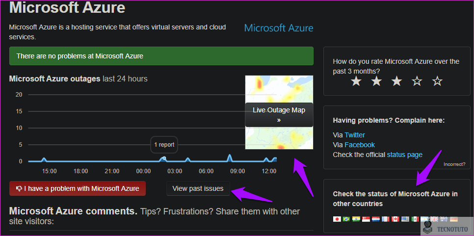The height and width of the screenshot is (236, 474).
Task: Click the red 'I have a problem with Microsoft Azure' button
Action: point(78,188)
